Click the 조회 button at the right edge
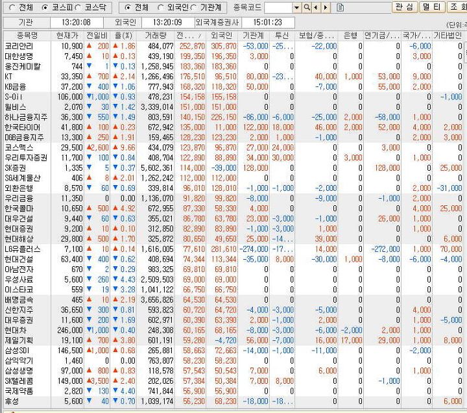This screenshot has height=413, width=467. pos(457,7)
